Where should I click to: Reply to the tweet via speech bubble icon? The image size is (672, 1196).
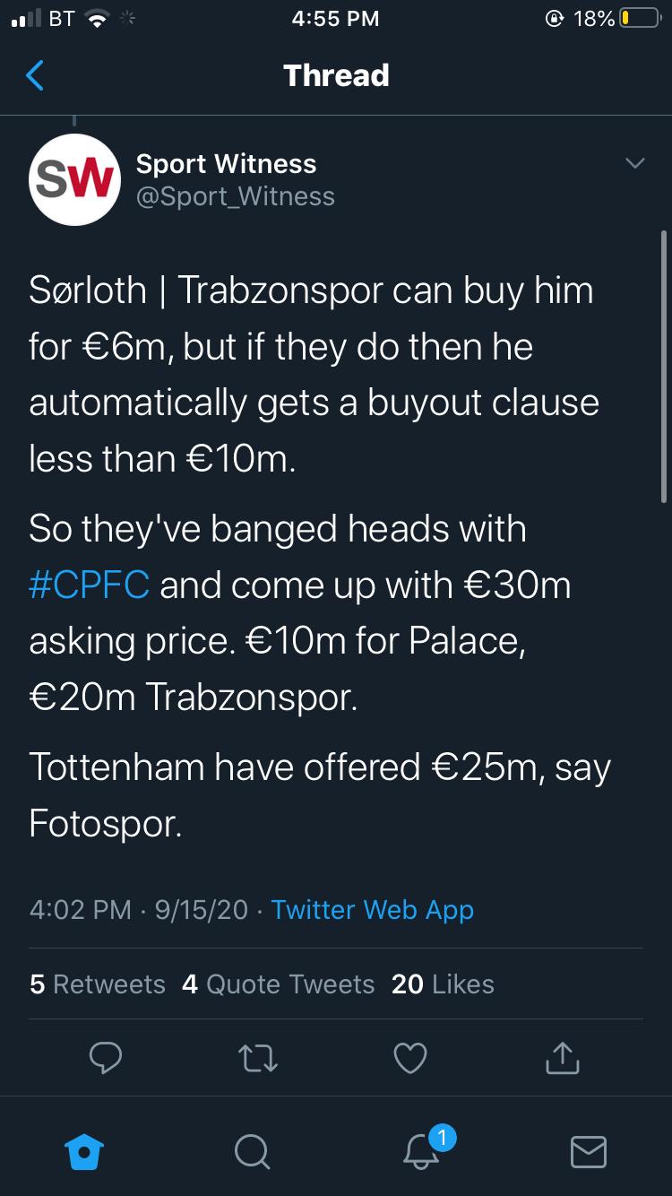(x=106, y=1058)
